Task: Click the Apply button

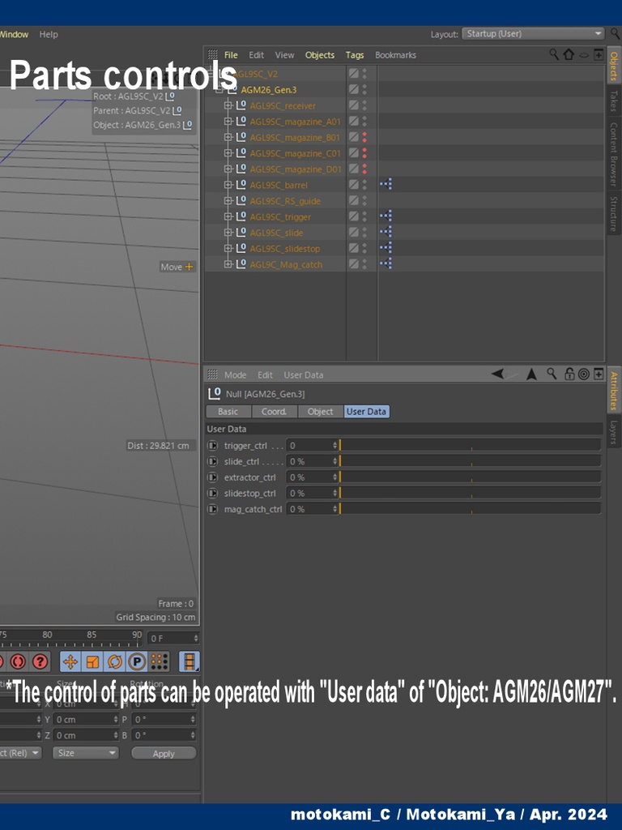Action: 164,753
